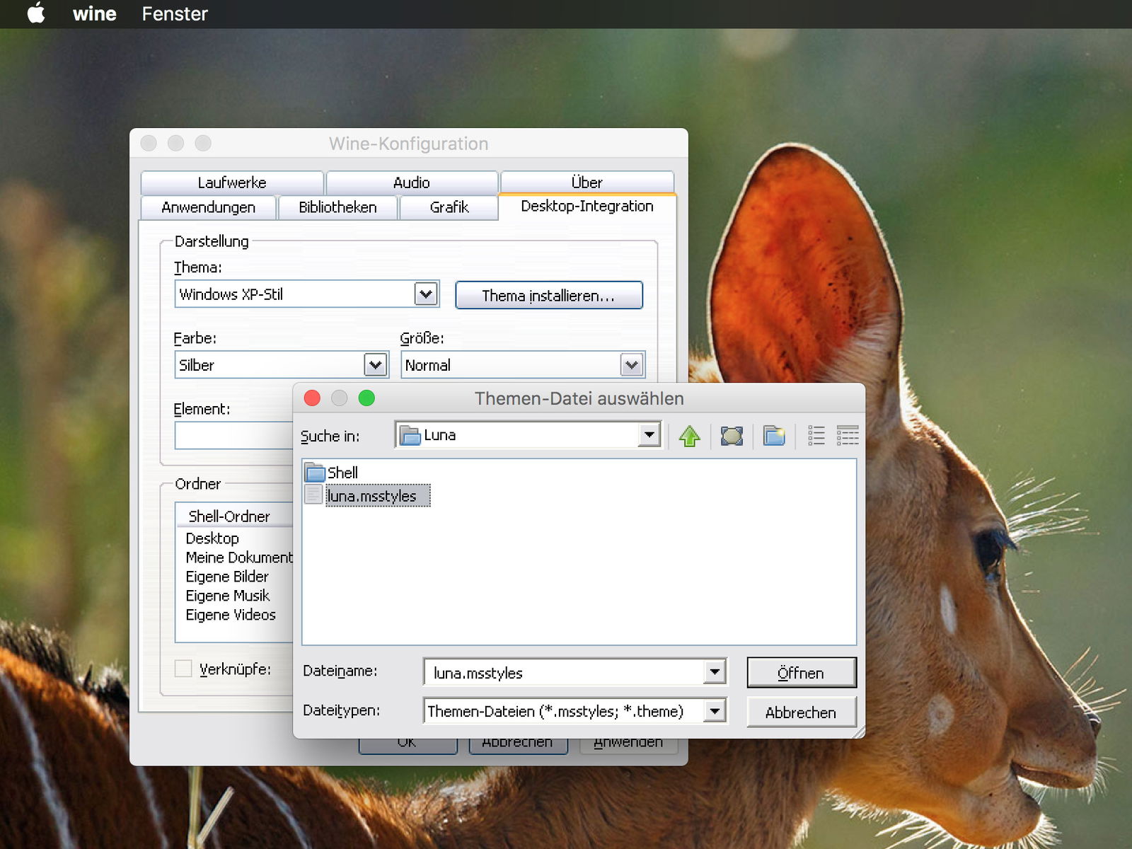Viewport: 1132px width, 849px height.
Task: Zoom the Themen-Datei dialog with green button
Action: (x=366, y=398)
